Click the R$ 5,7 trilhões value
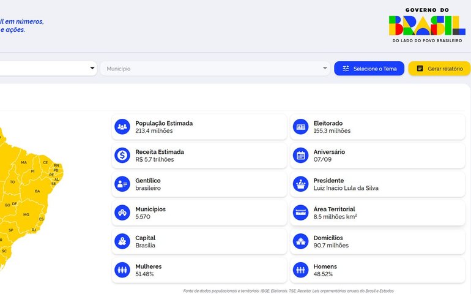 154,159
